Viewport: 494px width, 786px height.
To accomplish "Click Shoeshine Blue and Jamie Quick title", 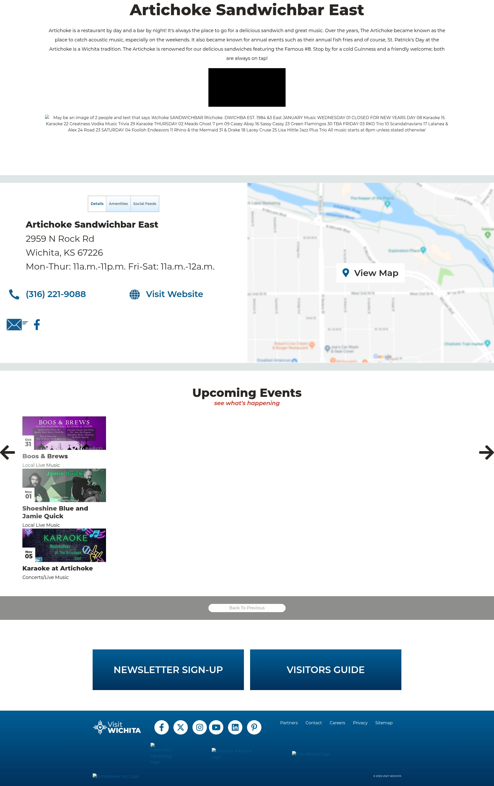I will pyautogui.click(x=55, y=512).
